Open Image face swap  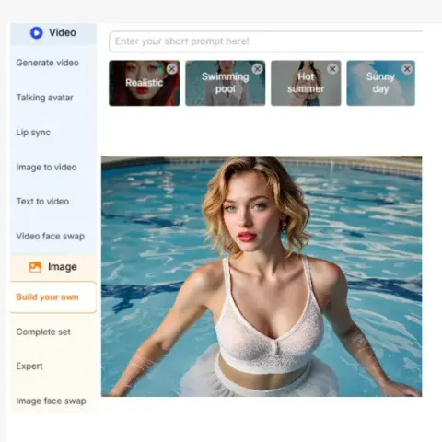point(51,401)
